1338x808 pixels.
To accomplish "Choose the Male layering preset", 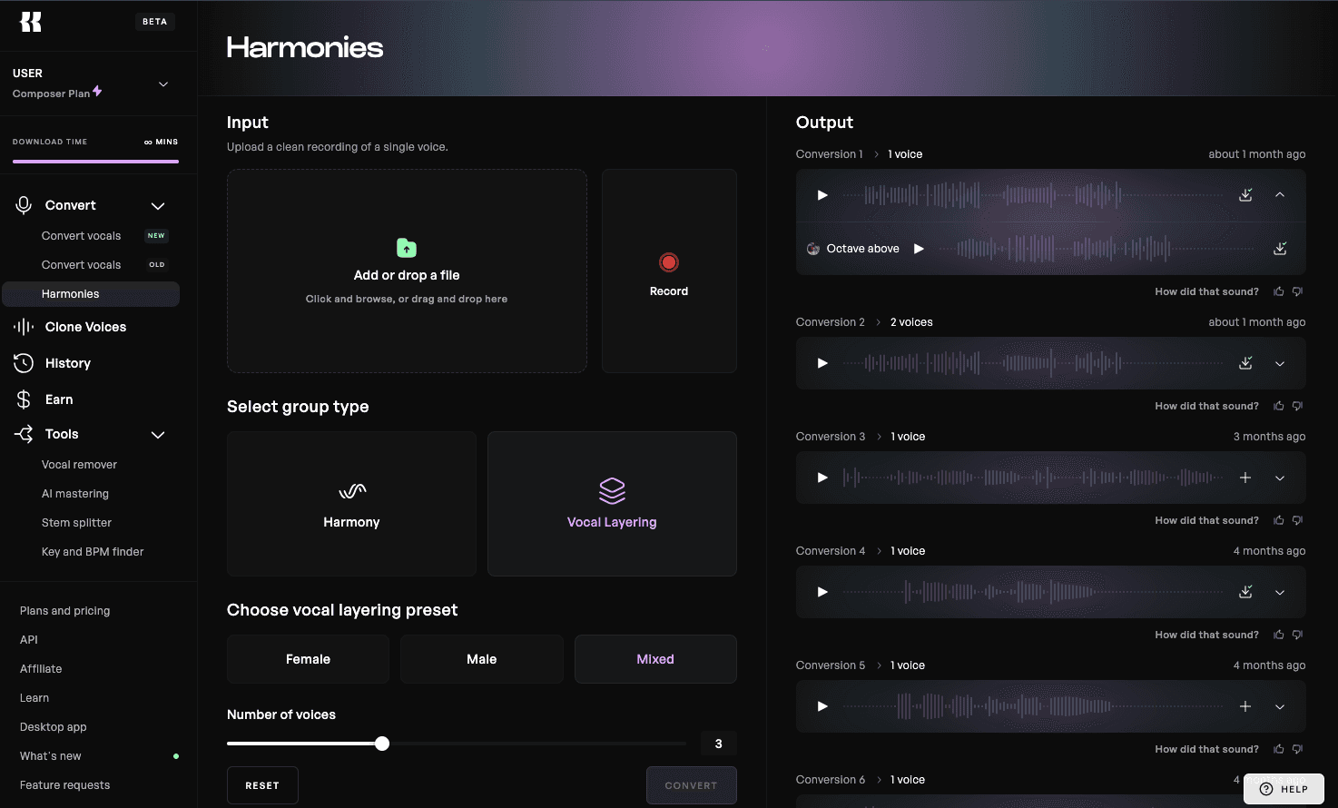I will pos(482,659).
